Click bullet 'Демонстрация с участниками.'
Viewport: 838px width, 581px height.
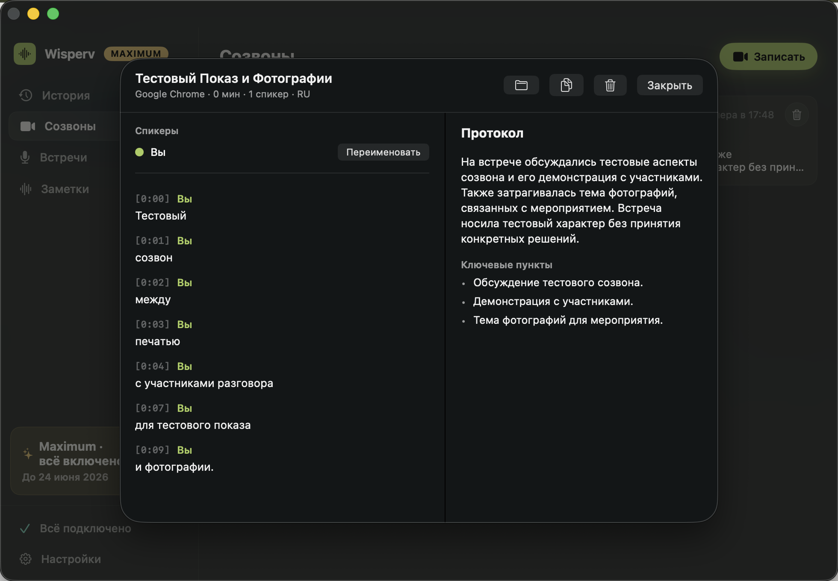tap(553, 301)
